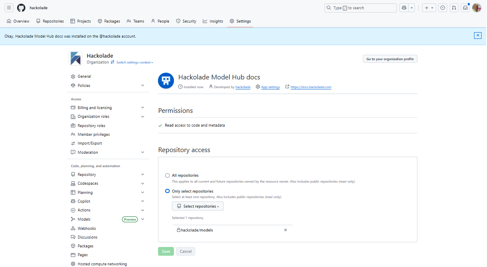
Task: Select the Only select repositories option
Action: (x=168, y=191)
